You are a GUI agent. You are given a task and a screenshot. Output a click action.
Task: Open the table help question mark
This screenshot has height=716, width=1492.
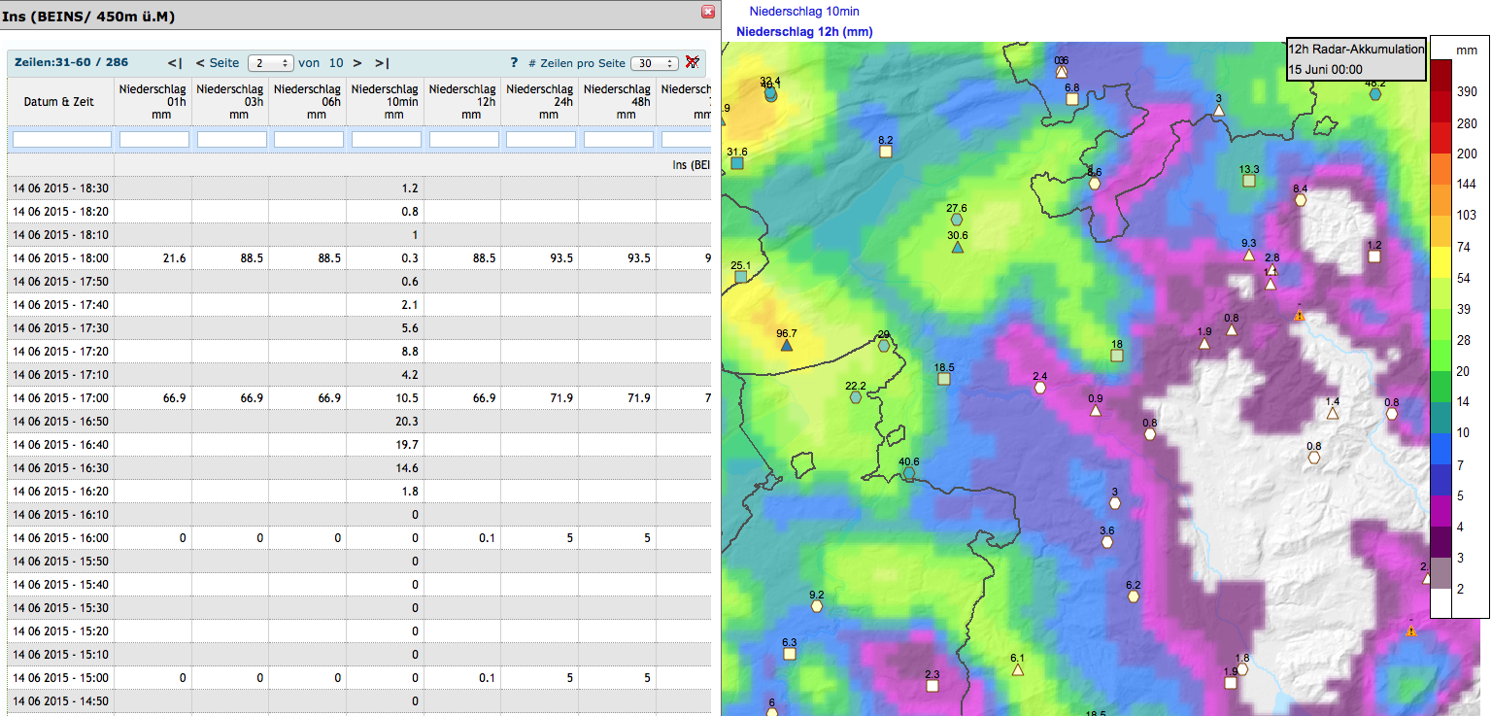pyautogui.click(x=514, y=63)
